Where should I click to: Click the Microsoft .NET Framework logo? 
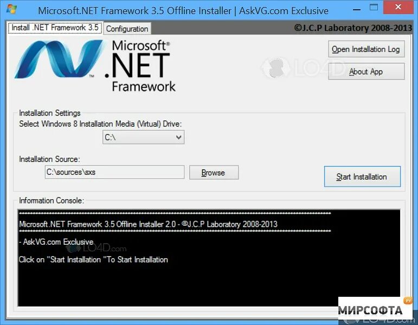click(95, 65)
